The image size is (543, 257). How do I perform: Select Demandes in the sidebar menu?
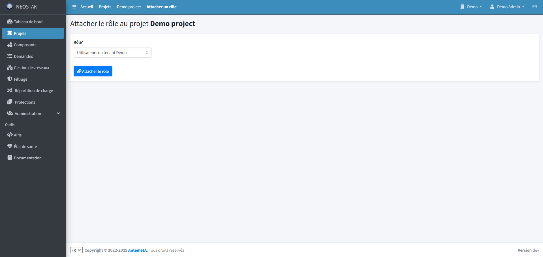[23, 56]
